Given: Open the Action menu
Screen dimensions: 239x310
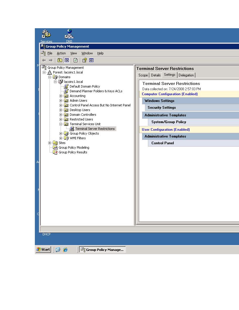Looking at the screenshot, I should [61, 53].
